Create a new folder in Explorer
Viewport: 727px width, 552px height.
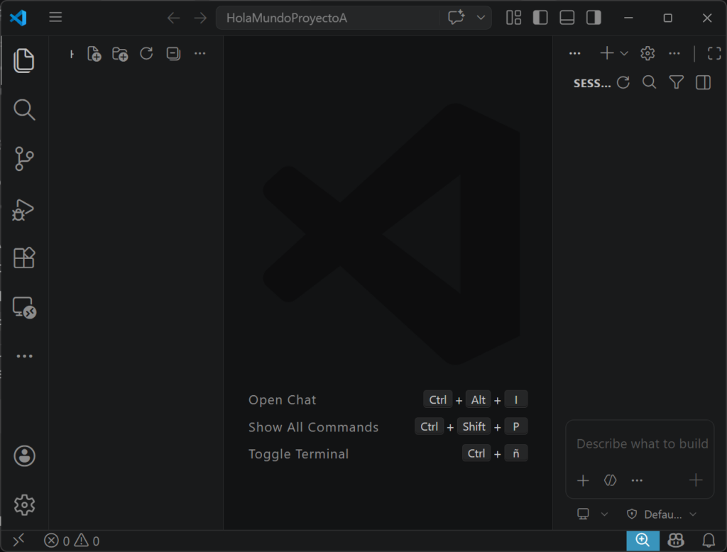click(x=120, y=54)
